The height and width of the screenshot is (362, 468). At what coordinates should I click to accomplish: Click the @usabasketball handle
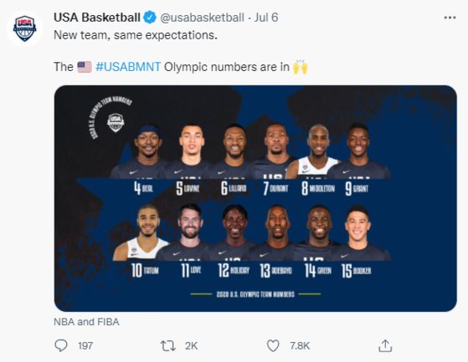(202, 18)
